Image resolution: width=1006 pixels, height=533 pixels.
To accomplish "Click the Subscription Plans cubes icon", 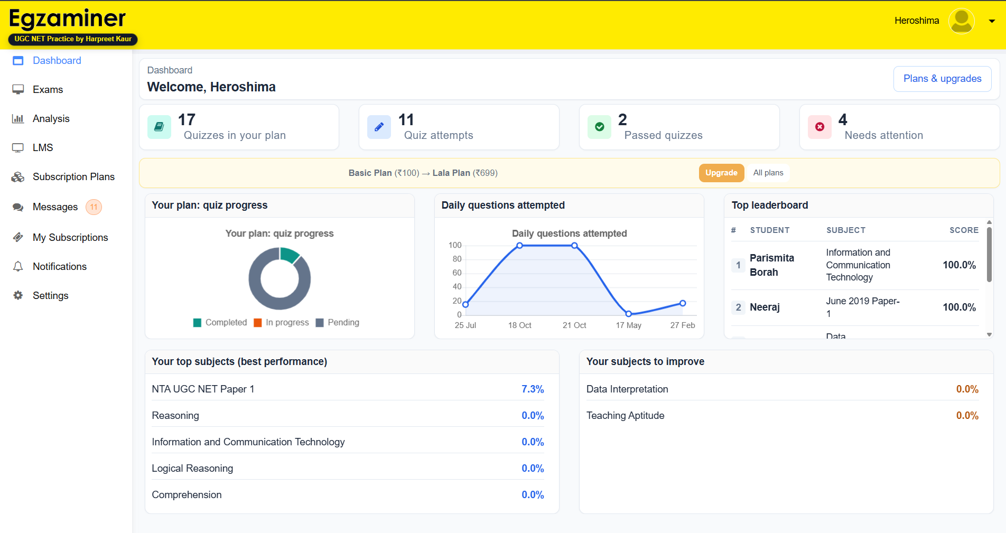I will 18,177.
